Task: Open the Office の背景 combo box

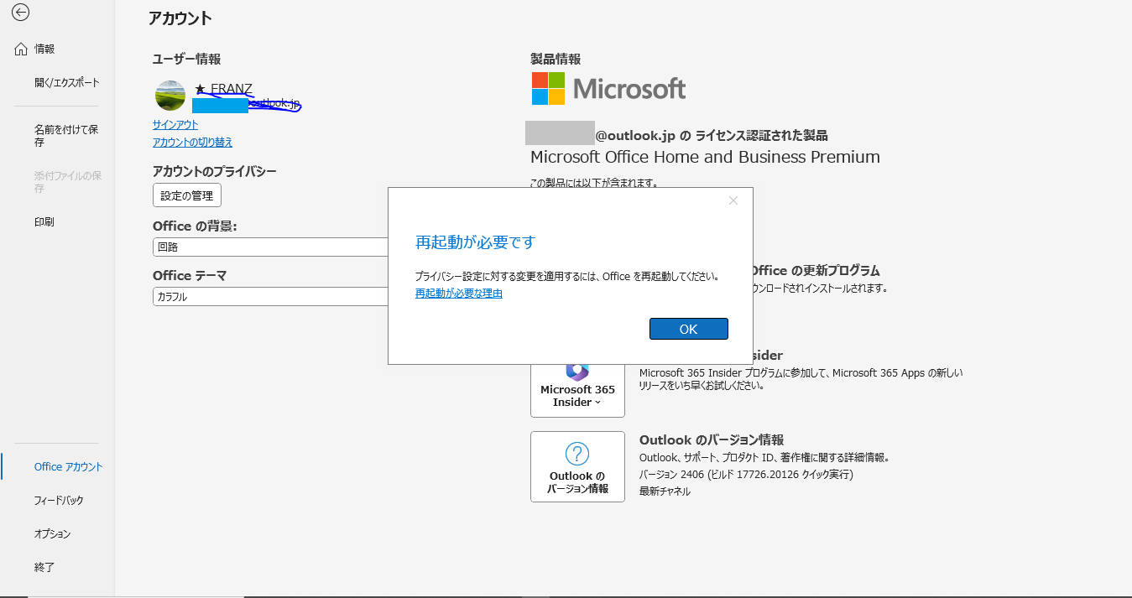Action: click(x=270, y=247)
